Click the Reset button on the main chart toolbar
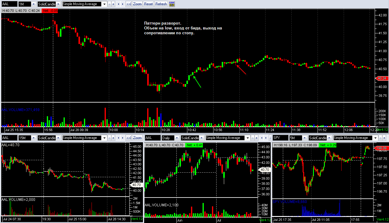The height and width of the screenshot is (223, 389). pos(148,4)
